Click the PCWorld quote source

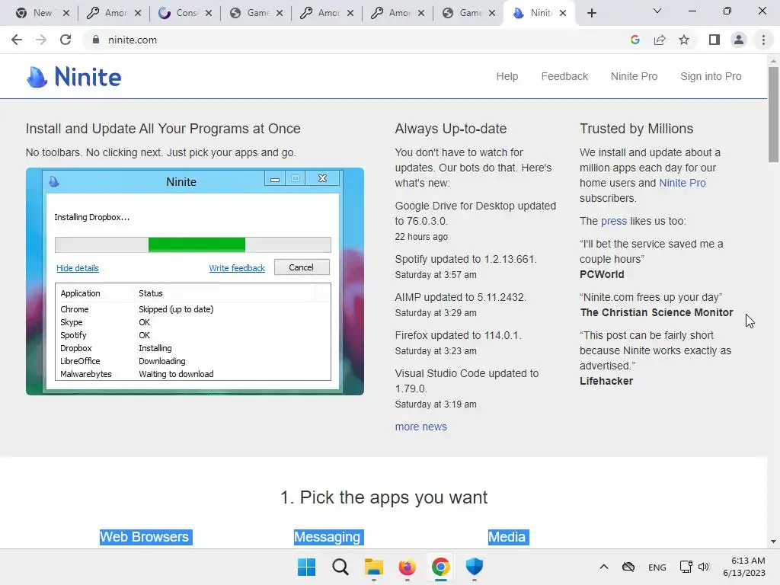[602, 274]
